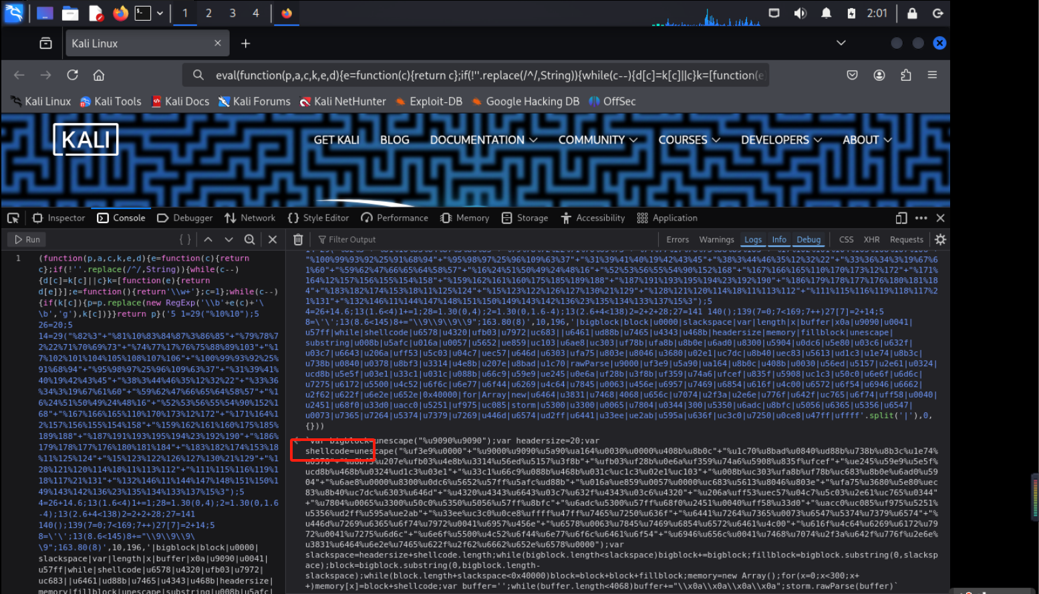The width and height of the screenshot is (1039, 594).
Task: Toggle the Errors filter
Action: 678,239
